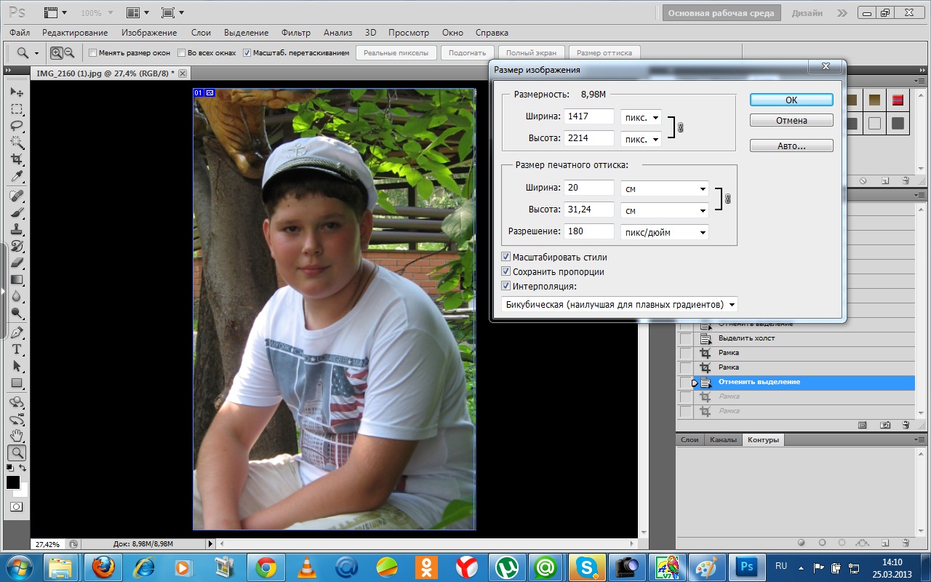Click the Отмена button

tap(791, 121)
